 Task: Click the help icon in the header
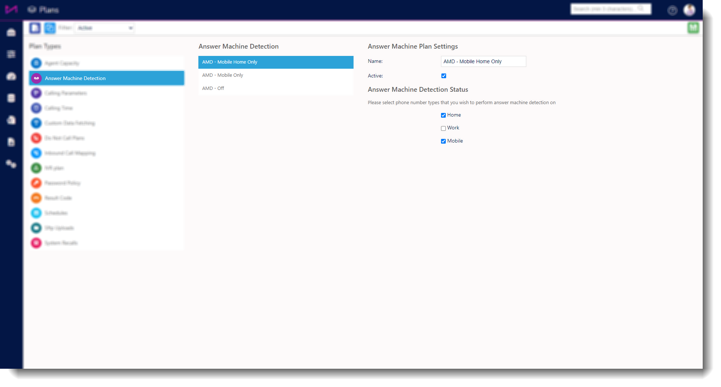click(672, 10)
